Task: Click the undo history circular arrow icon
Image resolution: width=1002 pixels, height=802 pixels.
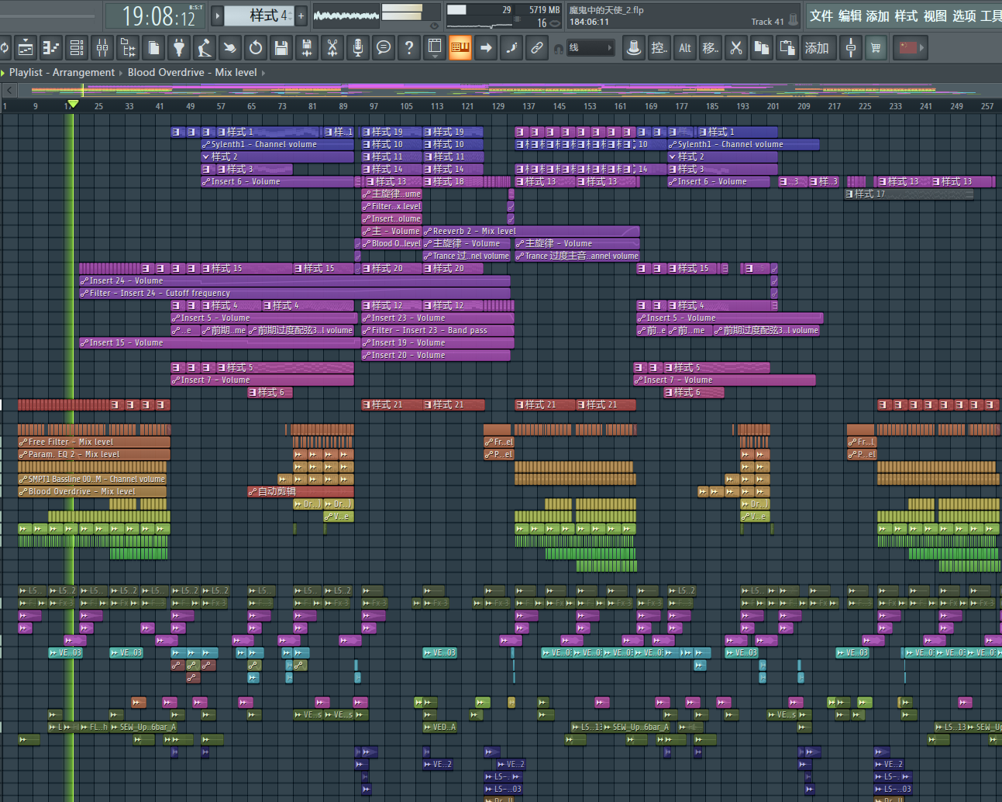Action: click(256, 48)
